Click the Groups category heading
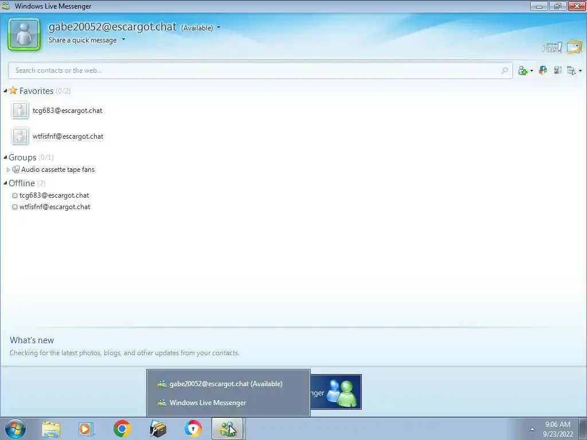Viewport: 587px width, 440px height. tap(22, 157)
